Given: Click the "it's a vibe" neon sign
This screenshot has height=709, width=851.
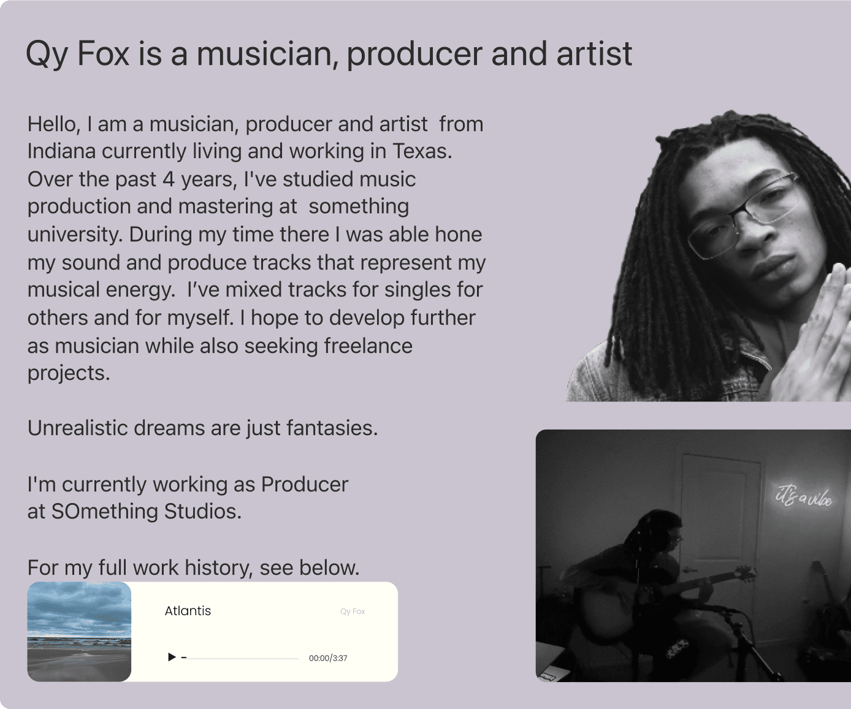Looking at the screenshot, I should point(804,496).
